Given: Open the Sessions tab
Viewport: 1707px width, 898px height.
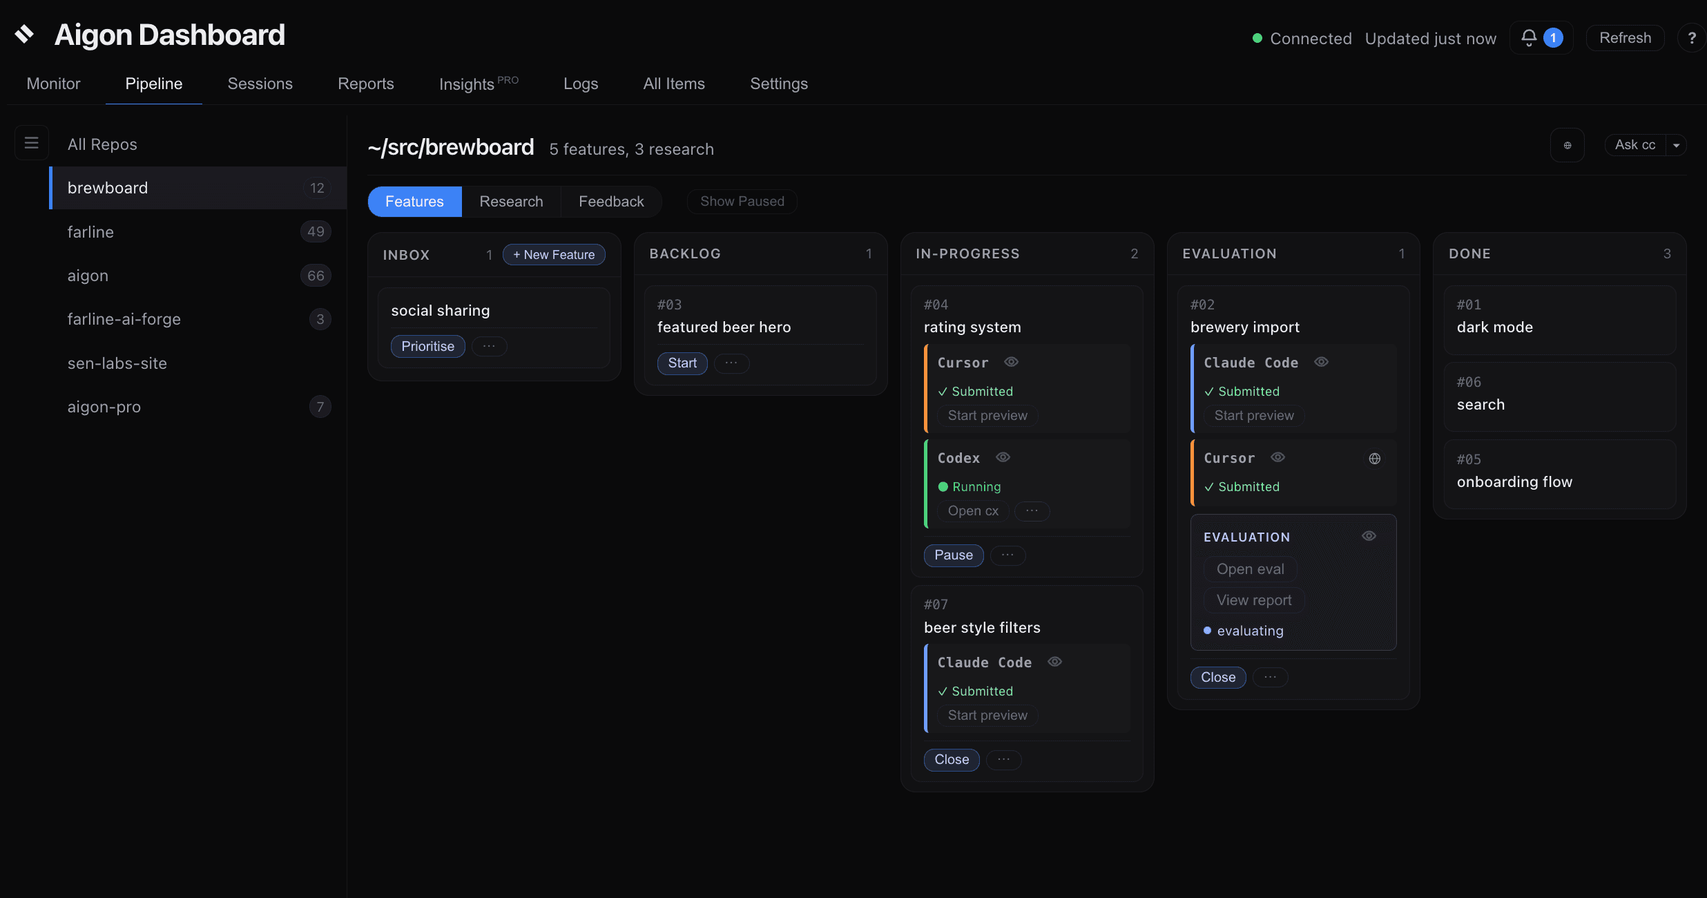Looking at the screenshot, I should (x=260, y=84).
